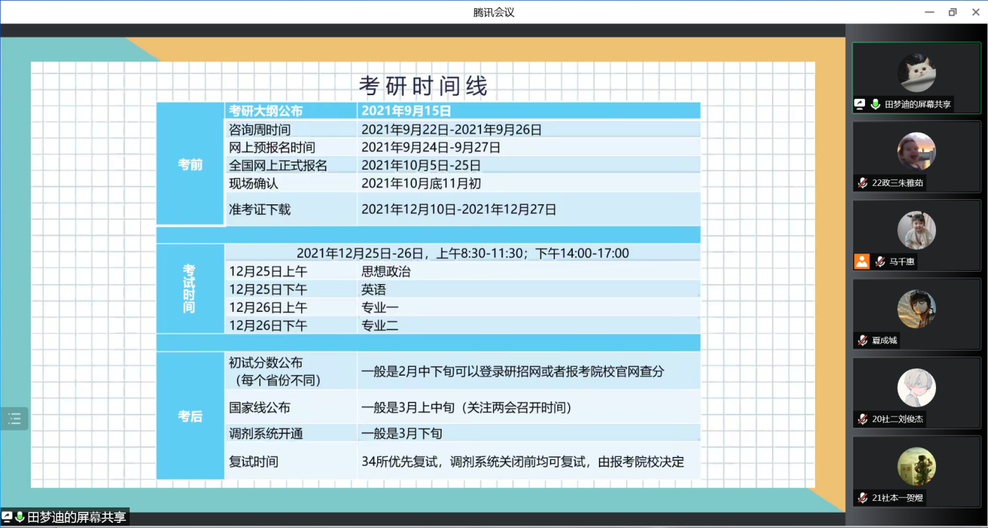This screenshot has width=988, height=528.
Task: Select the avatar of 21社本一贺煜
Action: (916, 466)
